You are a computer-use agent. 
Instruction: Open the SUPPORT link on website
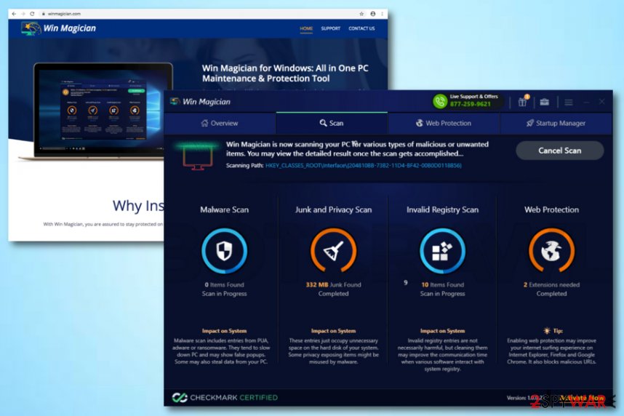click(330, 29)
